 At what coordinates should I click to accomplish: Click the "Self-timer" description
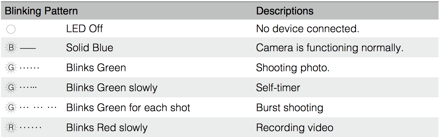(x=278, y=87)
